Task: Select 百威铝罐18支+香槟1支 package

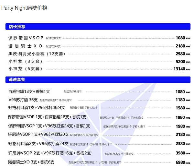Action: [x=29, y=91]
